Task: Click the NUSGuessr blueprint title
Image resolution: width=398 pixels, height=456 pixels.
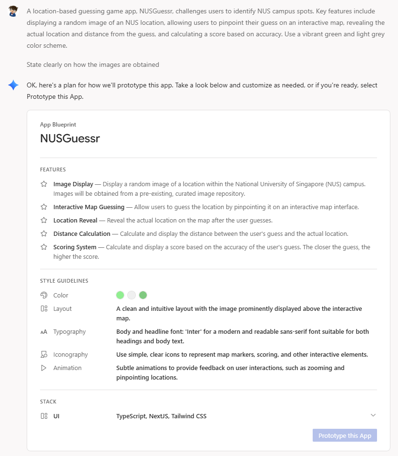Action: coord(70,138)
